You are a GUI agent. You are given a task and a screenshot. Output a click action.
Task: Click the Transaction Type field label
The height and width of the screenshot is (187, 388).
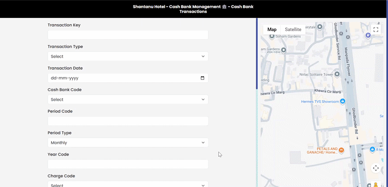65,47
